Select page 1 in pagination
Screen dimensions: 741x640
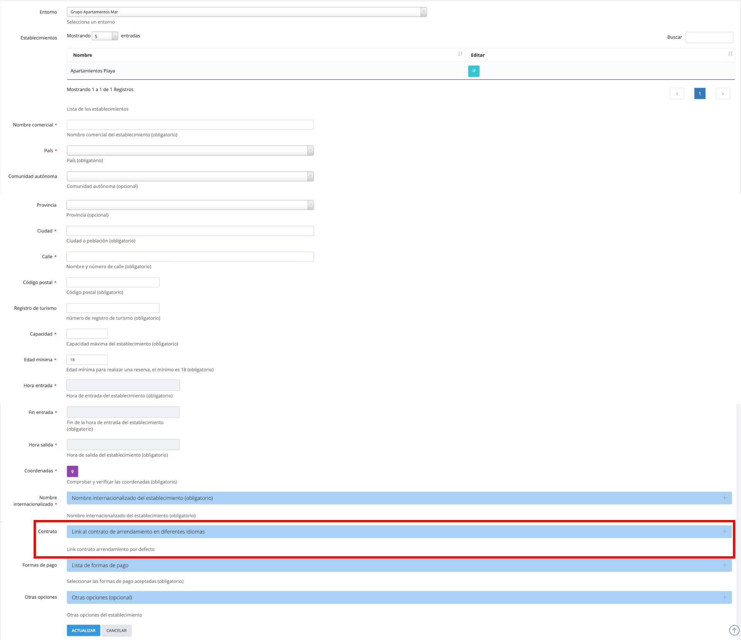coord(699,94)
